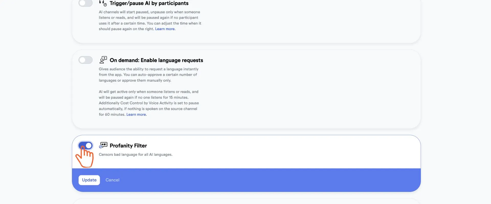
Task: Click the blue footer bar beside Cancel
Action: 269,180
